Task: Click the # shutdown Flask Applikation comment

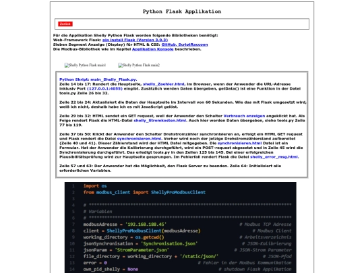Action: [255, 269]
